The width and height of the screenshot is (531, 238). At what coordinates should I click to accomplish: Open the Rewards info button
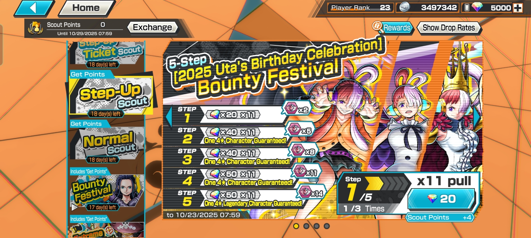(x=393, y=28)
